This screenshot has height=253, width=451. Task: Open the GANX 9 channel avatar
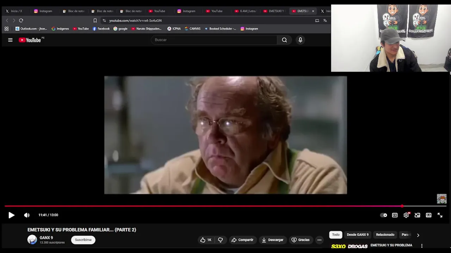pos(32,240)
